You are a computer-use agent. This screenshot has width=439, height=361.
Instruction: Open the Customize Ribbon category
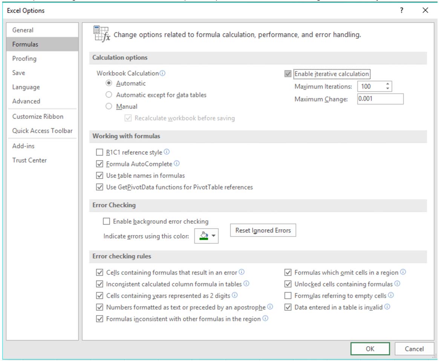(x=42, y=116)
